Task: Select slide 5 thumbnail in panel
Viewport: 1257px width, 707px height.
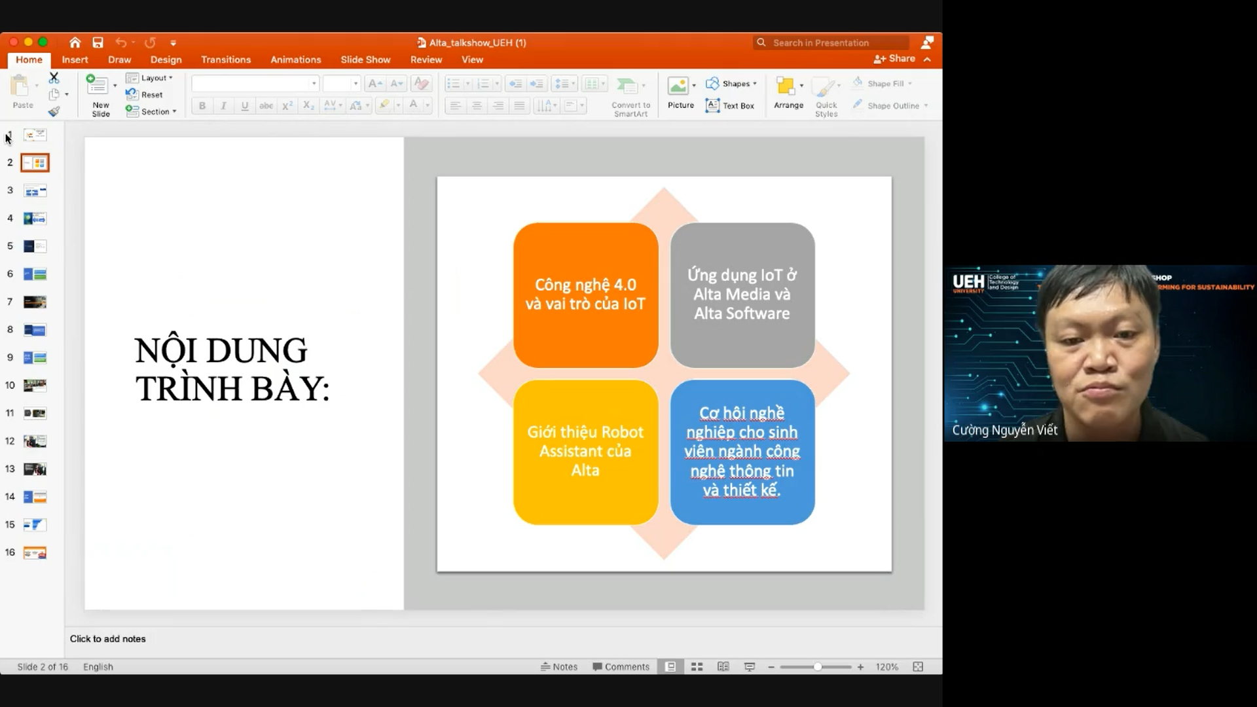Action: (35, 246)
